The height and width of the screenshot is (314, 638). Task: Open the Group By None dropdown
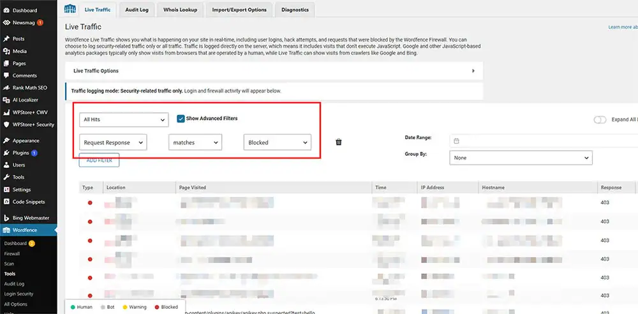coord(521,158)
